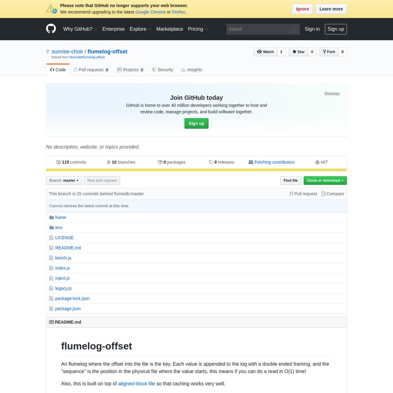Click the Ignore button in warning banner
The height and width of the screenshot is (393, 393).
coord(302,9)
